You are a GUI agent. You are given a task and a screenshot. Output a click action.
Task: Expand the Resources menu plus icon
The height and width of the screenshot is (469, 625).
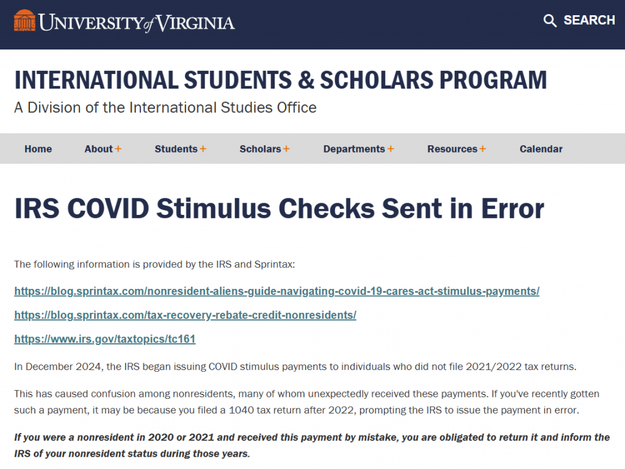(x=483, y=149)
